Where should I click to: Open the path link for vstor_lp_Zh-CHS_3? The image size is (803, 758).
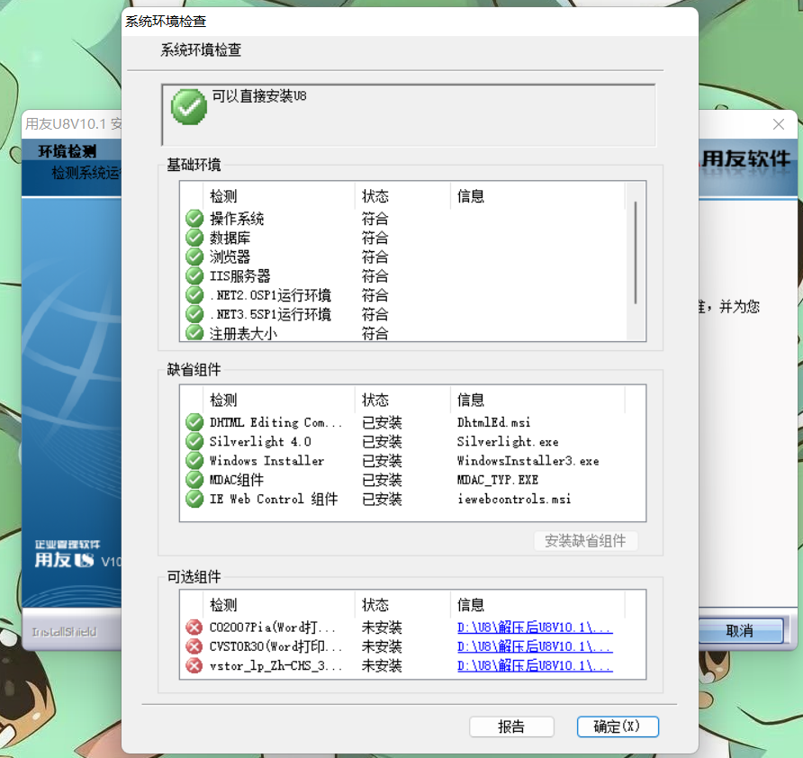coord(535,666)
